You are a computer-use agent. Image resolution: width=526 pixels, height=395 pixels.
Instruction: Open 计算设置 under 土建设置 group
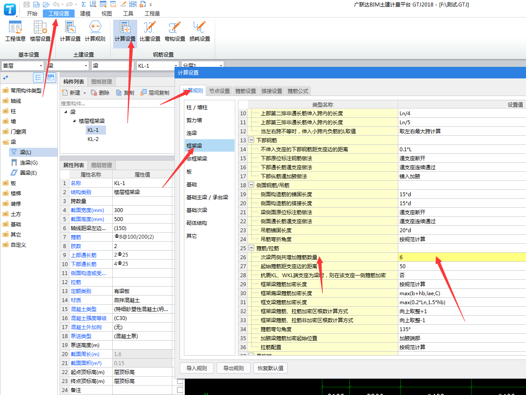point(70,32)
